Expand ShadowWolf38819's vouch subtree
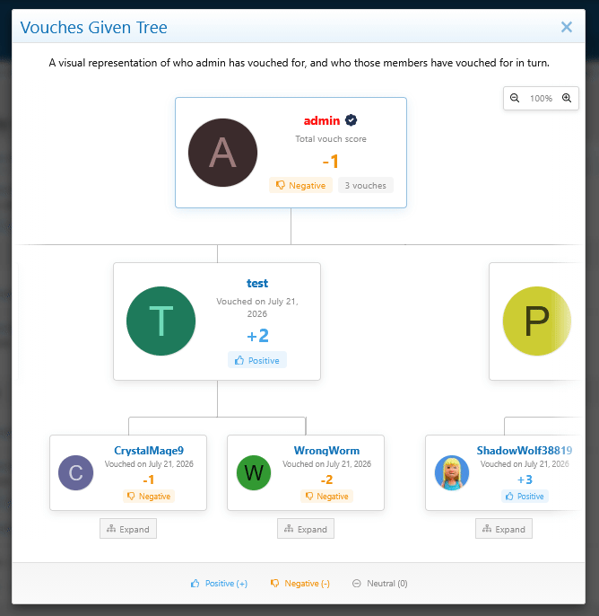The width and height of the screenshot is (599, 616). 504,529
